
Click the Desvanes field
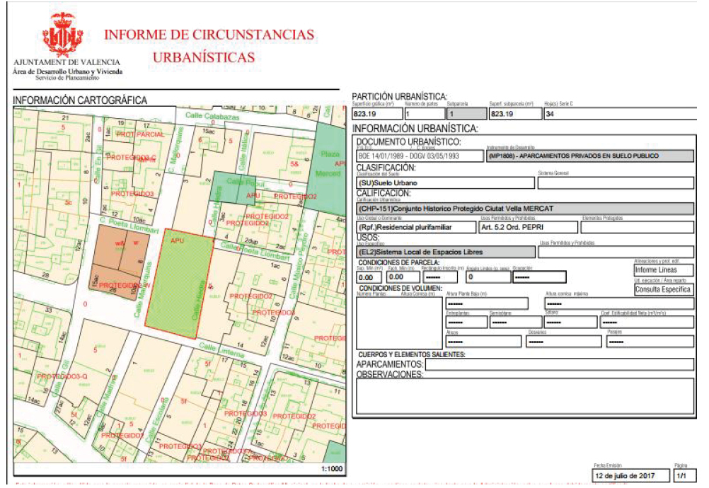(565, 342)
